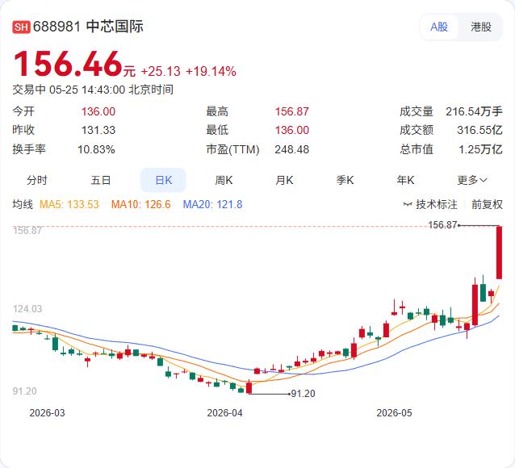Click the MA5: 133.53 indicator
Image resolution: width=515 pixels, height=468 pixels.
click(69, 205)
